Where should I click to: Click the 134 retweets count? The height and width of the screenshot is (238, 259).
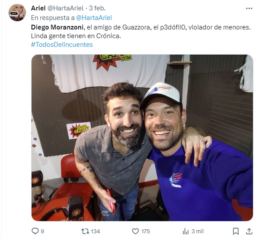pyautogui.click(x=95, y=231)
